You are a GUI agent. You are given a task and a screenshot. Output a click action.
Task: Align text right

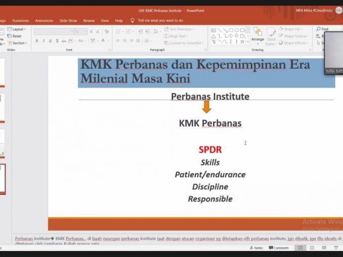(132, 40)
